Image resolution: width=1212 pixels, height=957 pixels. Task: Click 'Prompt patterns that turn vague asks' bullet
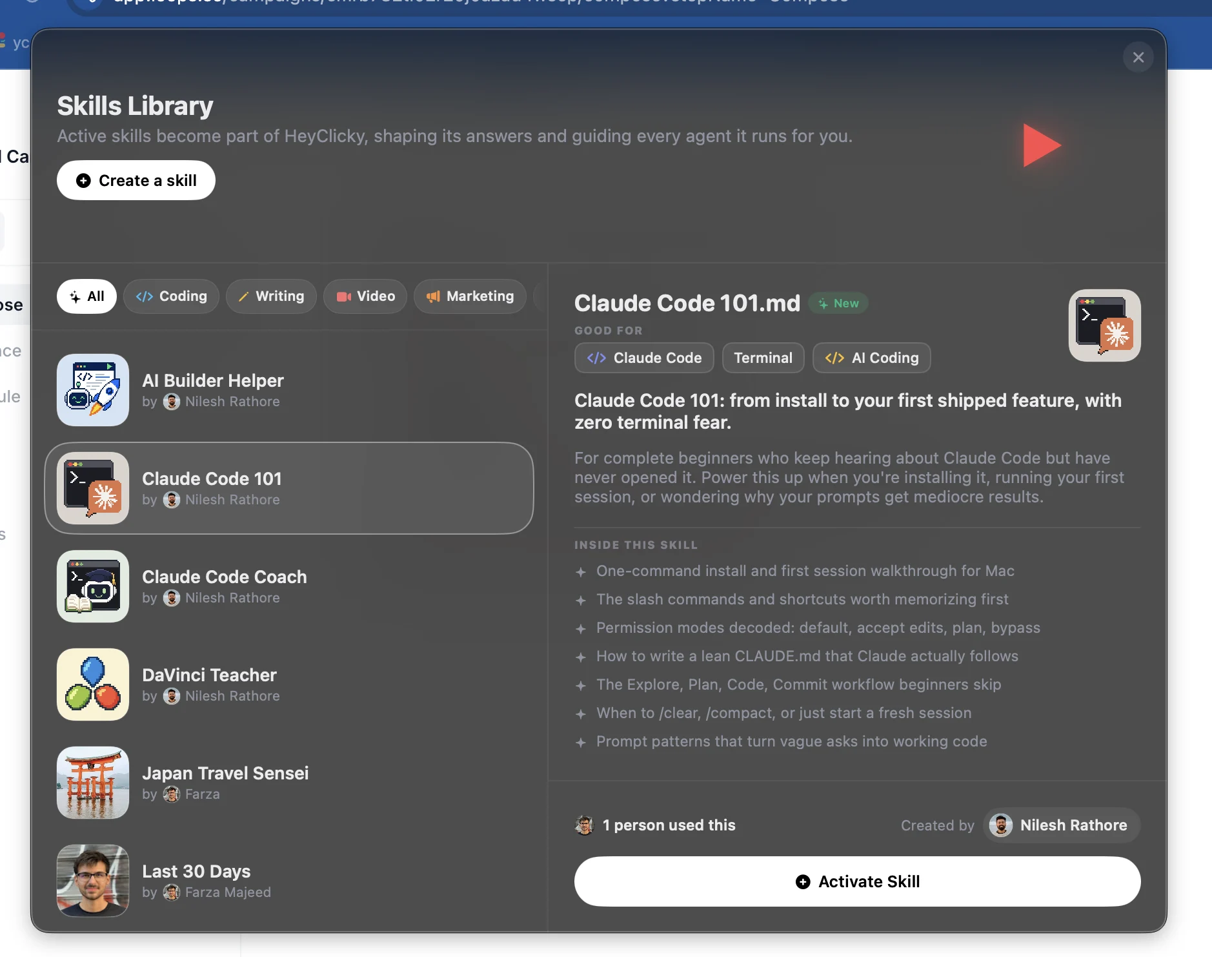pos(792,741)
